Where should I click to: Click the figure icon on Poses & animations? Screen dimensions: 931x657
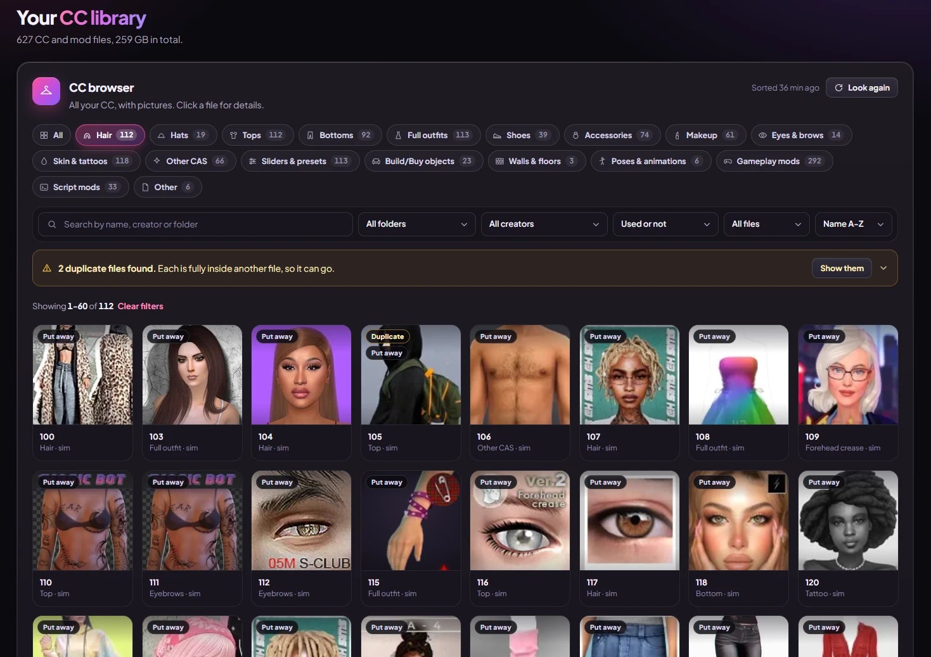pyautogui.click(x=602, y=162)
